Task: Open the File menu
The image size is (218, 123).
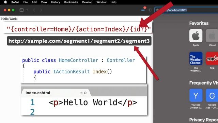Action: (x=26, y=2)
